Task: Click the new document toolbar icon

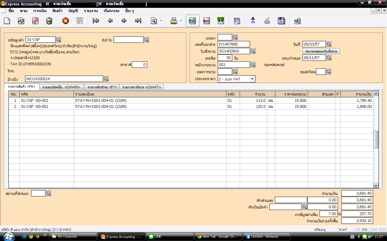Action: (x=7, y=21)
